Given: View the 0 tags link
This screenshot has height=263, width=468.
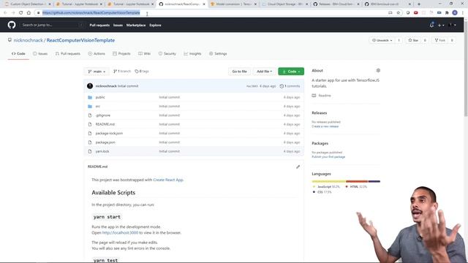Looking at the screenshot, I should pyautogui.click(x=142, y=72).
